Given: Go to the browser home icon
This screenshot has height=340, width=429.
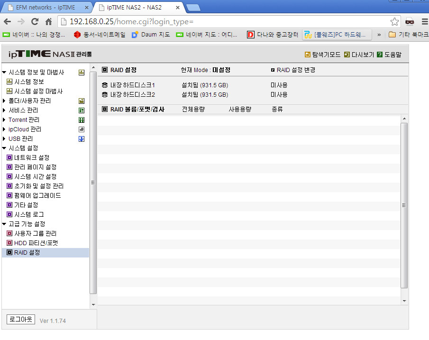Looking at the screenshot, I should (49, 22).
